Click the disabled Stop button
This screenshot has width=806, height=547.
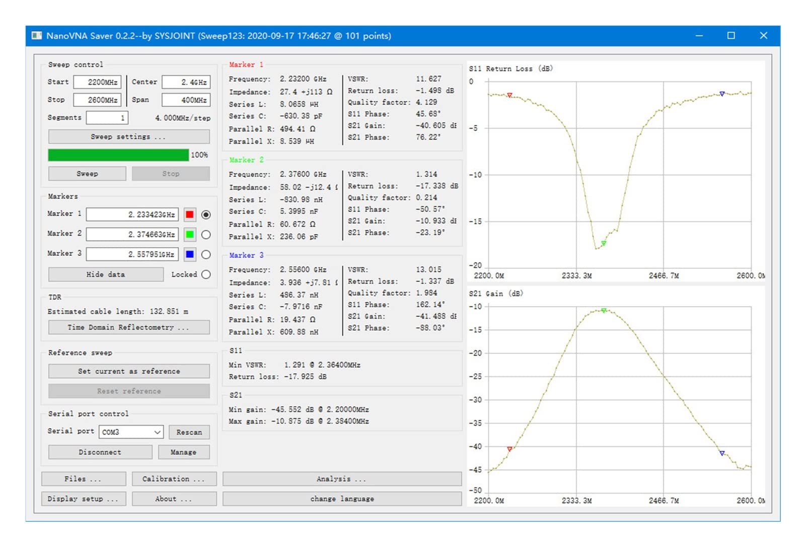coord(171,174)
